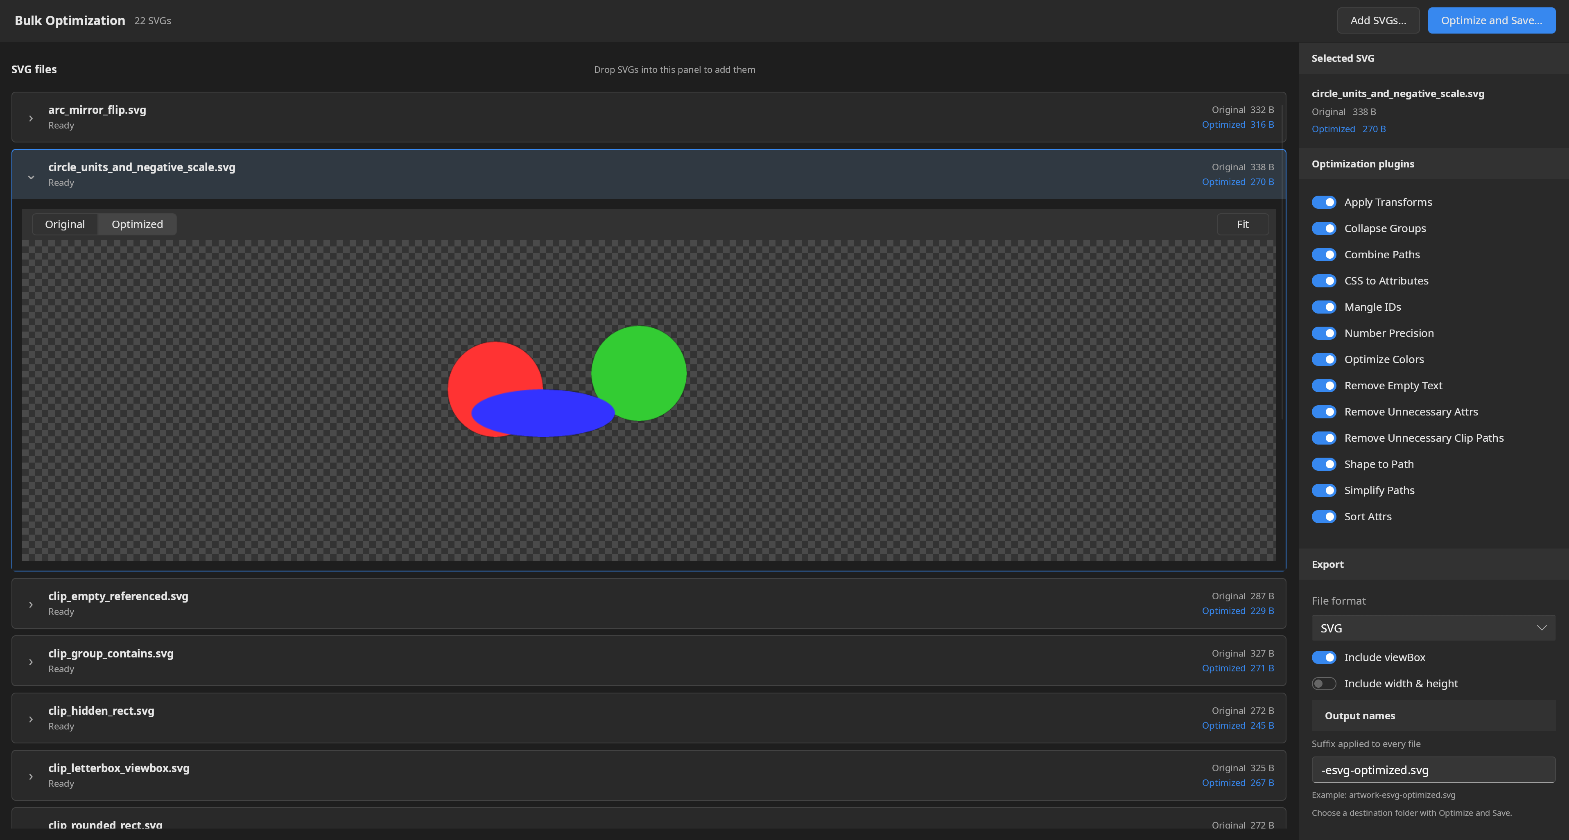Click the Add SVGs... button
Image resolution: width=1569 pixels, height=840 pixels.
[x=1378, y=20]
